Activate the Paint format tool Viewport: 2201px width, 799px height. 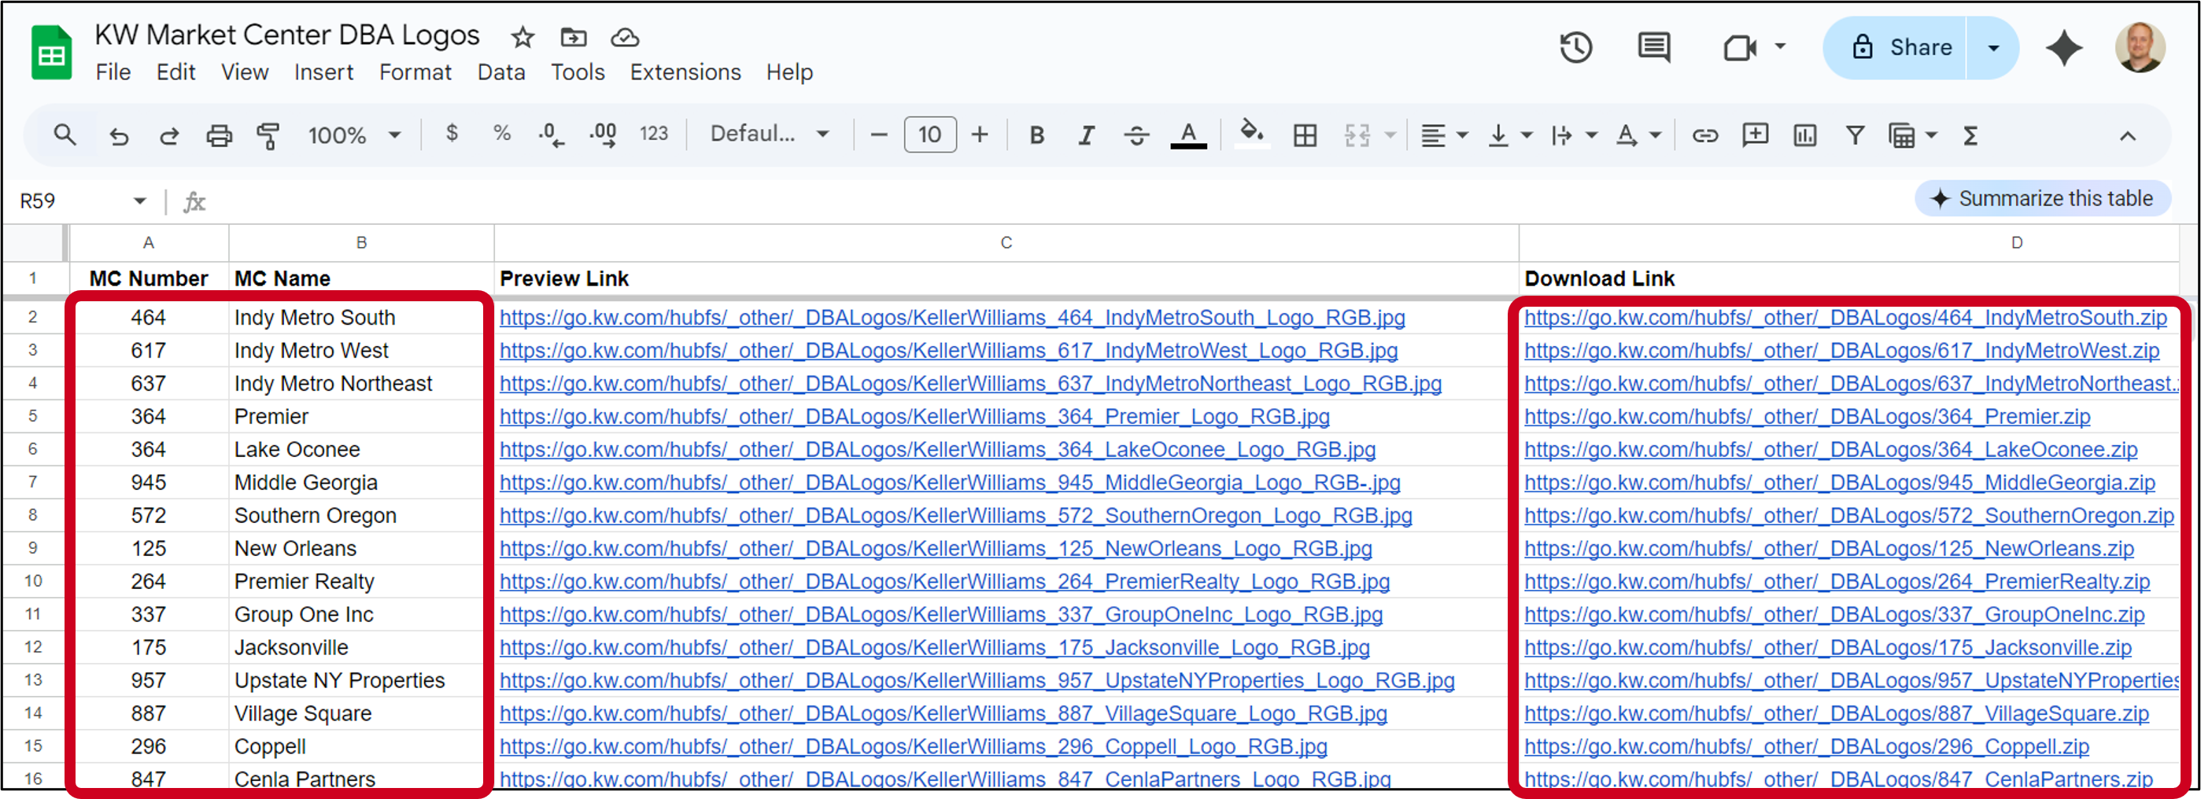(x=268, y=135)
